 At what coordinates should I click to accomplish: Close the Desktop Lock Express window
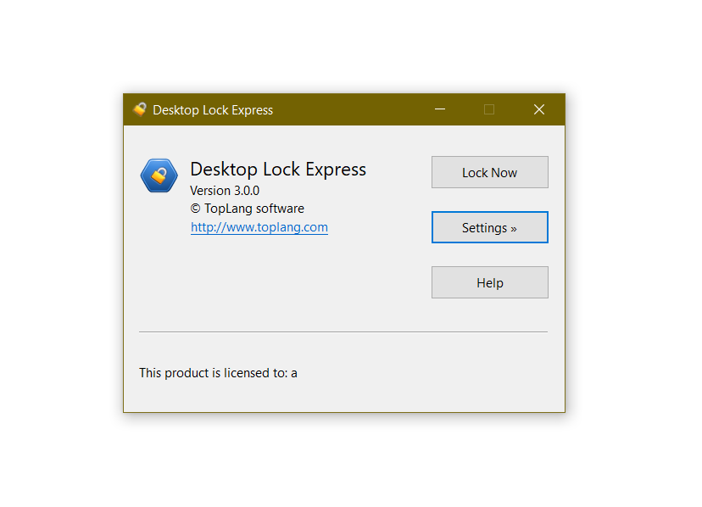pos(538,109)
